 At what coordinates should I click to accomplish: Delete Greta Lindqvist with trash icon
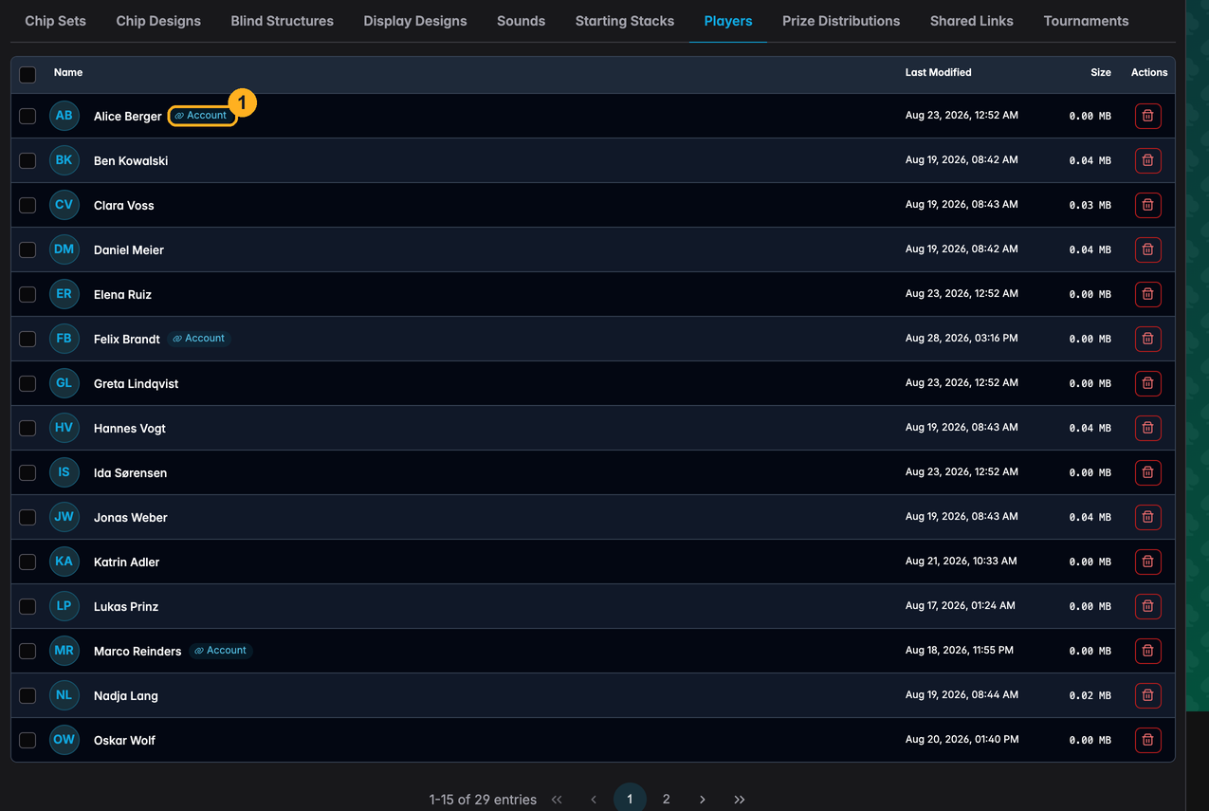pos(1147,383)
